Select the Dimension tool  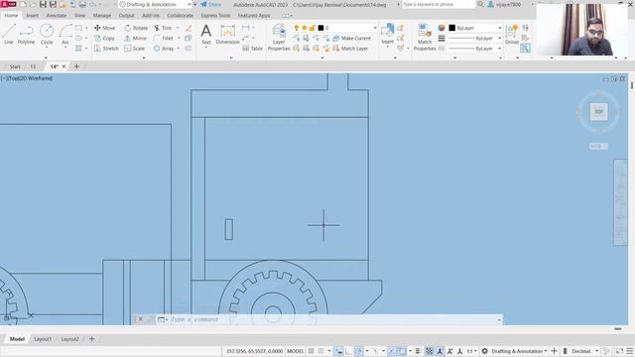[x=227, y=34]
